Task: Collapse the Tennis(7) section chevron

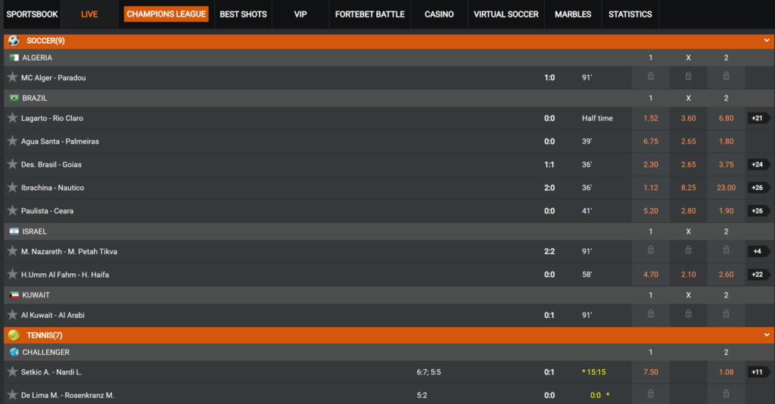Action: point(767,335)
